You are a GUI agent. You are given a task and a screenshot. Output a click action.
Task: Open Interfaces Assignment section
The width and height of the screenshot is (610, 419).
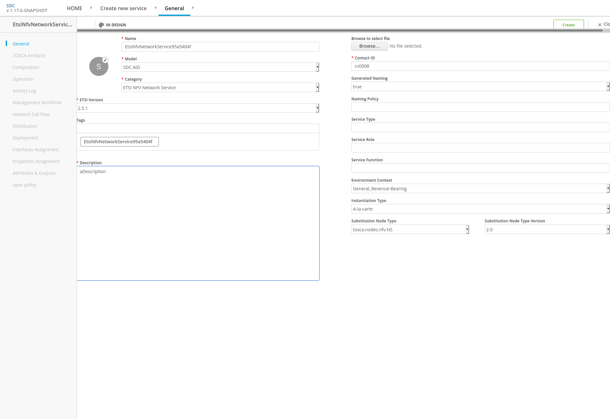(x=36, y=150)
